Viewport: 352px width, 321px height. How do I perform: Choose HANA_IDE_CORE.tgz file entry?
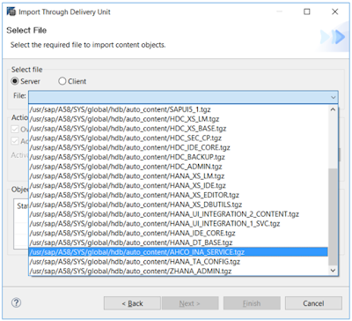pyautogui.click(x=179, y=233)
